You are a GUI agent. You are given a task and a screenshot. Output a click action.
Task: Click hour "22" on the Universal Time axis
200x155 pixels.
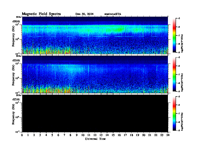pos(156,135)
